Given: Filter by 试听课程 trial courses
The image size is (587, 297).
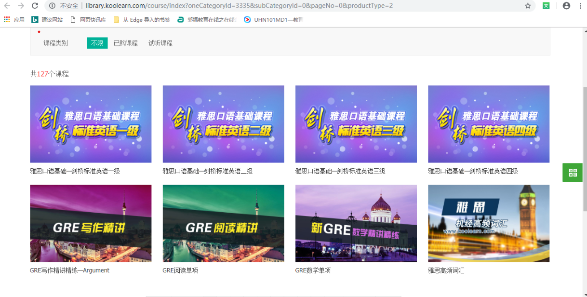Looking at the screenshot, I should [x=160, y=43].
